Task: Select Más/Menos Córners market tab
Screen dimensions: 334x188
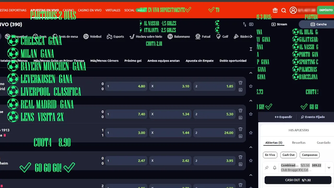Action: tap(104, 61)
